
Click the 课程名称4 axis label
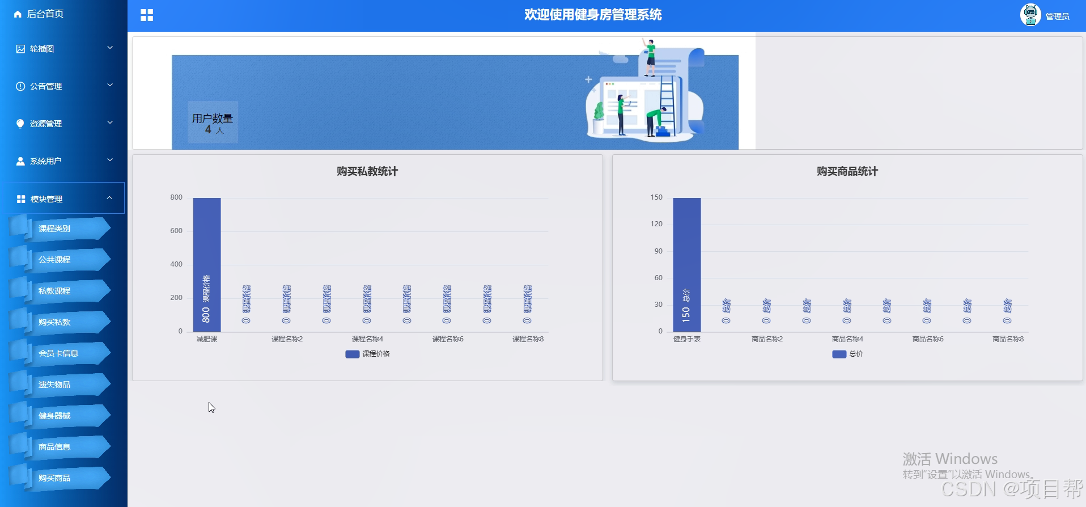tap(367, 339)
